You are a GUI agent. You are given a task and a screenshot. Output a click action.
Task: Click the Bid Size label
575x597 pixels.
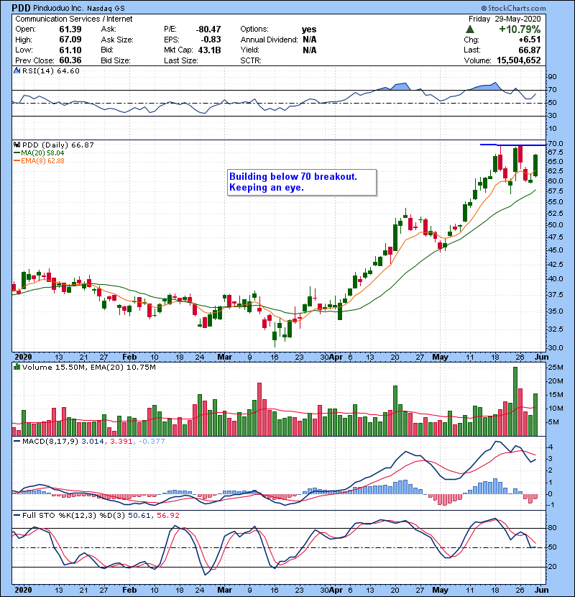pyautogui.click(x=116, y=60)
